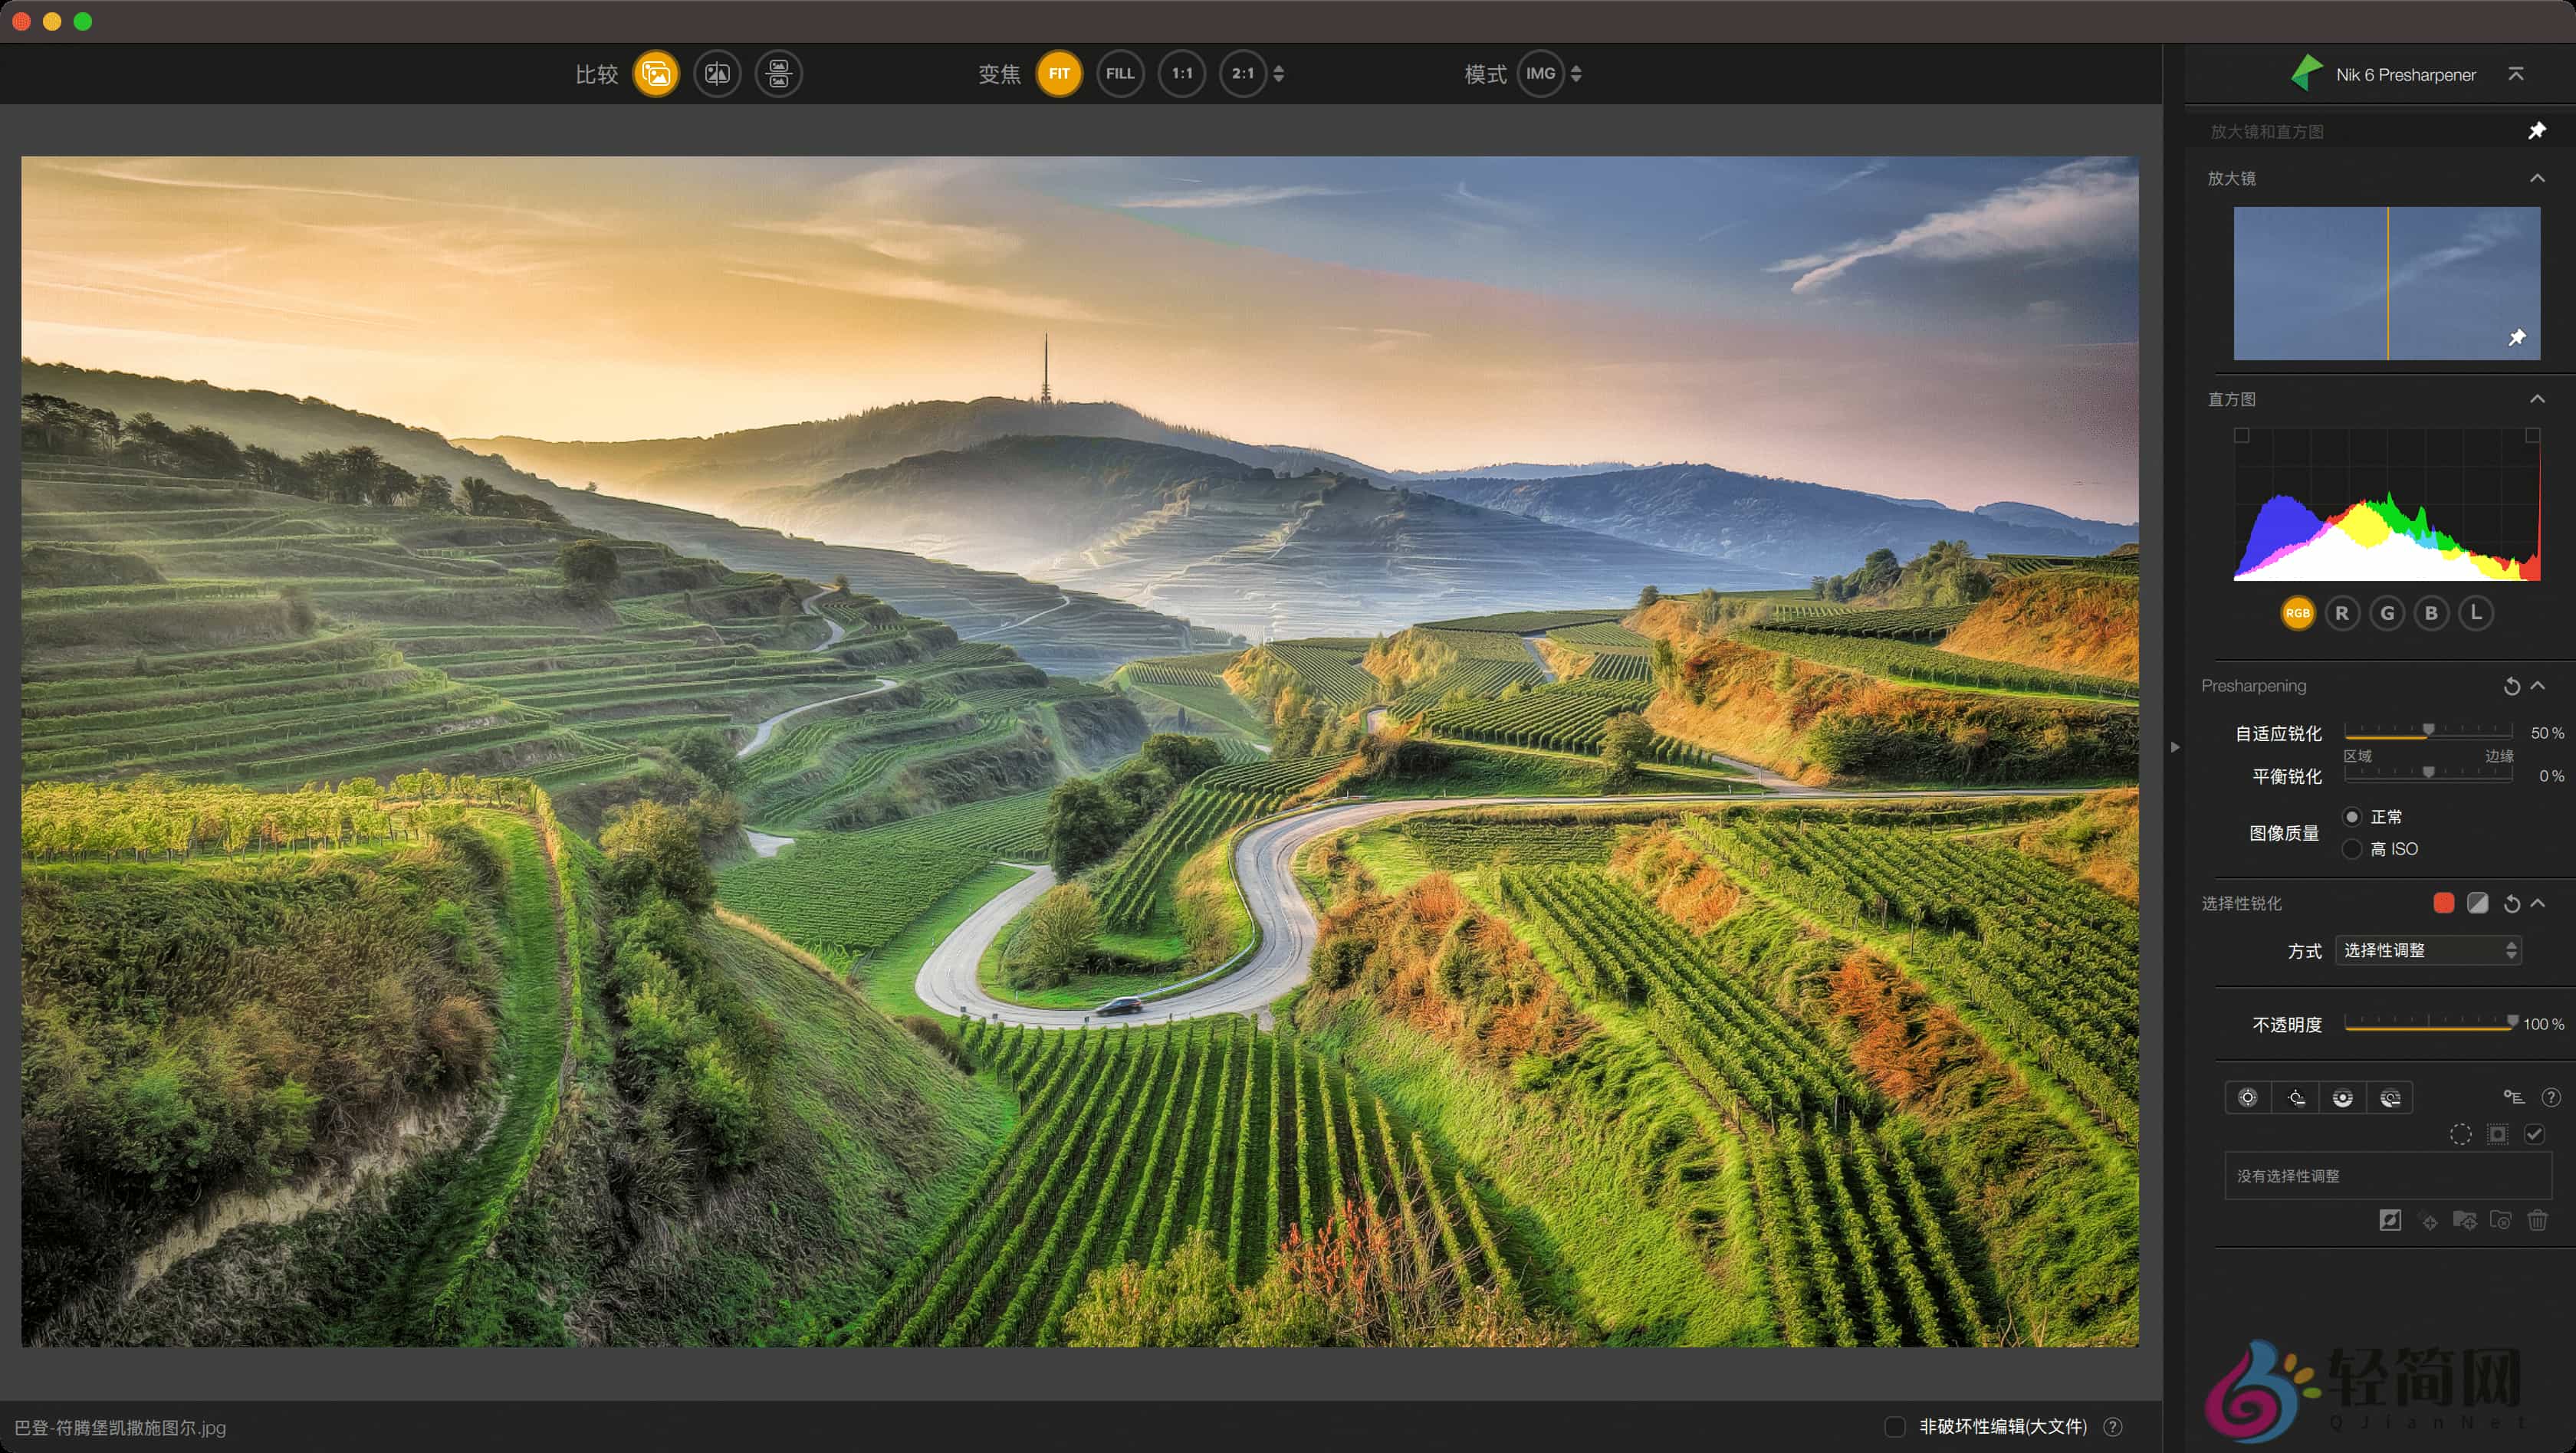Switch histogram to the G channel
Image resolution: width=2576 pixels, height=1453 pixels.
click(x=2387, y=612)
